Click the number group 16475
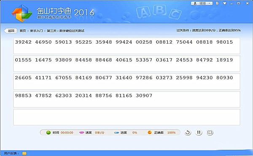This screenshot has width=253, height=156. pyautogui.click(x=43, y=60)
